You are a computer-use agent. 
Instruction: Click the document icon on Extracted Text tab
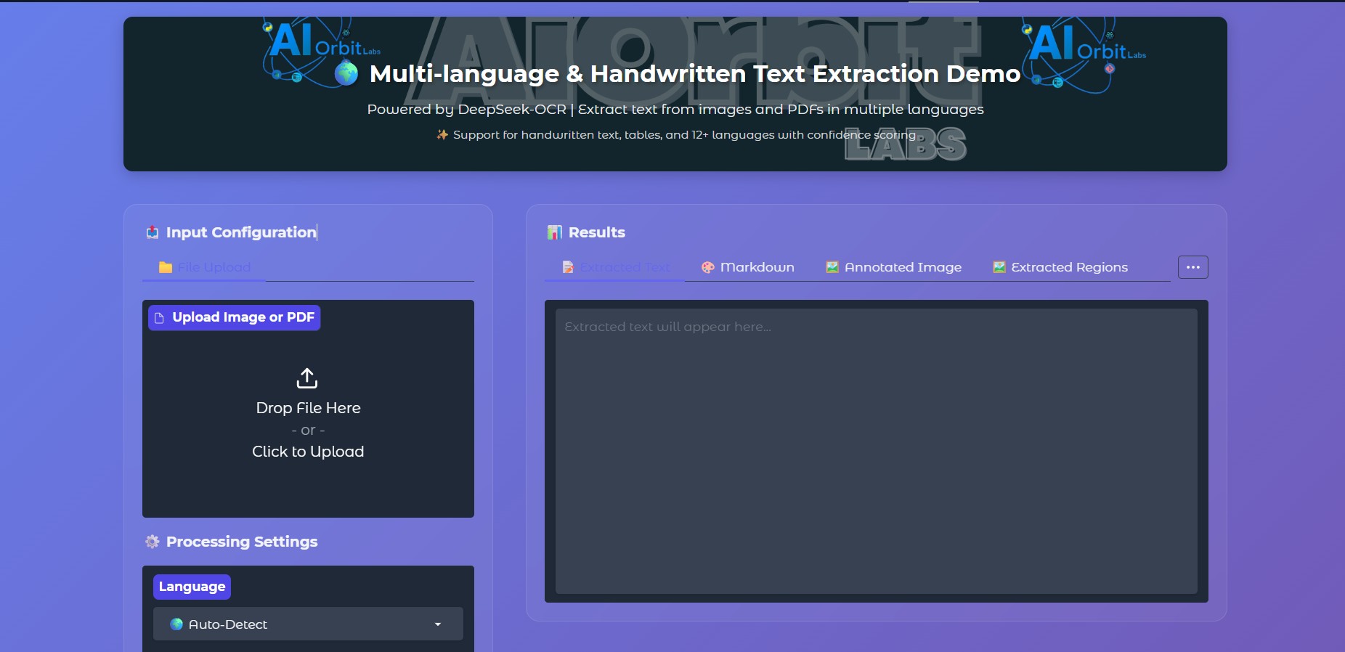(569, 267)
